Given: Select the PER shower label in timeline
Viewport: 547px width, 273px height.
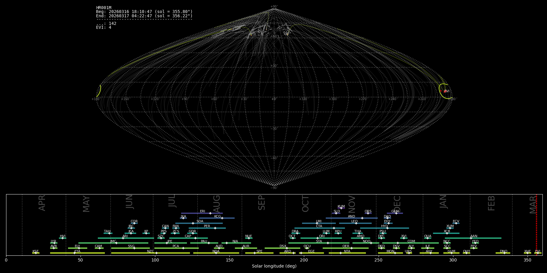Looking at the screenshot, I should 207,226.
